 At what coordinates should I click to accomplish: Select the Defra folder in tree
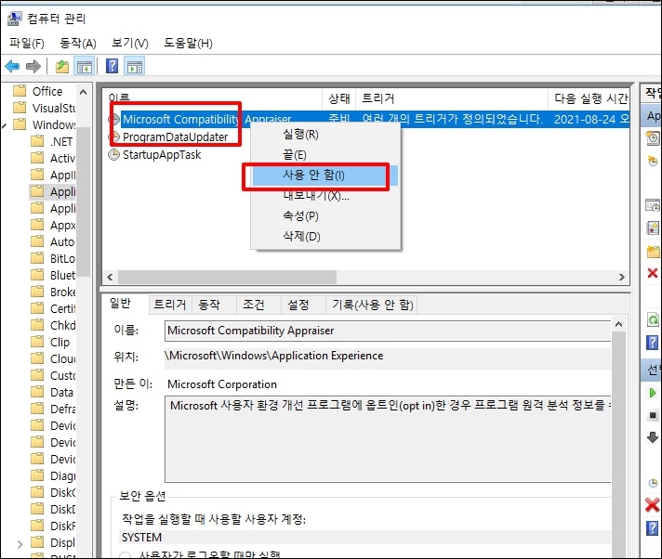coord(54,409)
